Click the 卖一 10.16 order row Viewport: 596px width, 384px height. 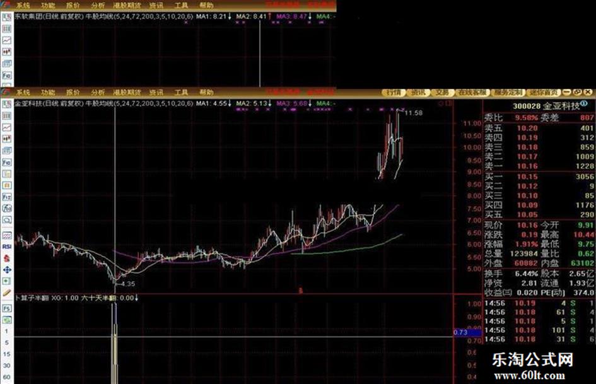539,166
